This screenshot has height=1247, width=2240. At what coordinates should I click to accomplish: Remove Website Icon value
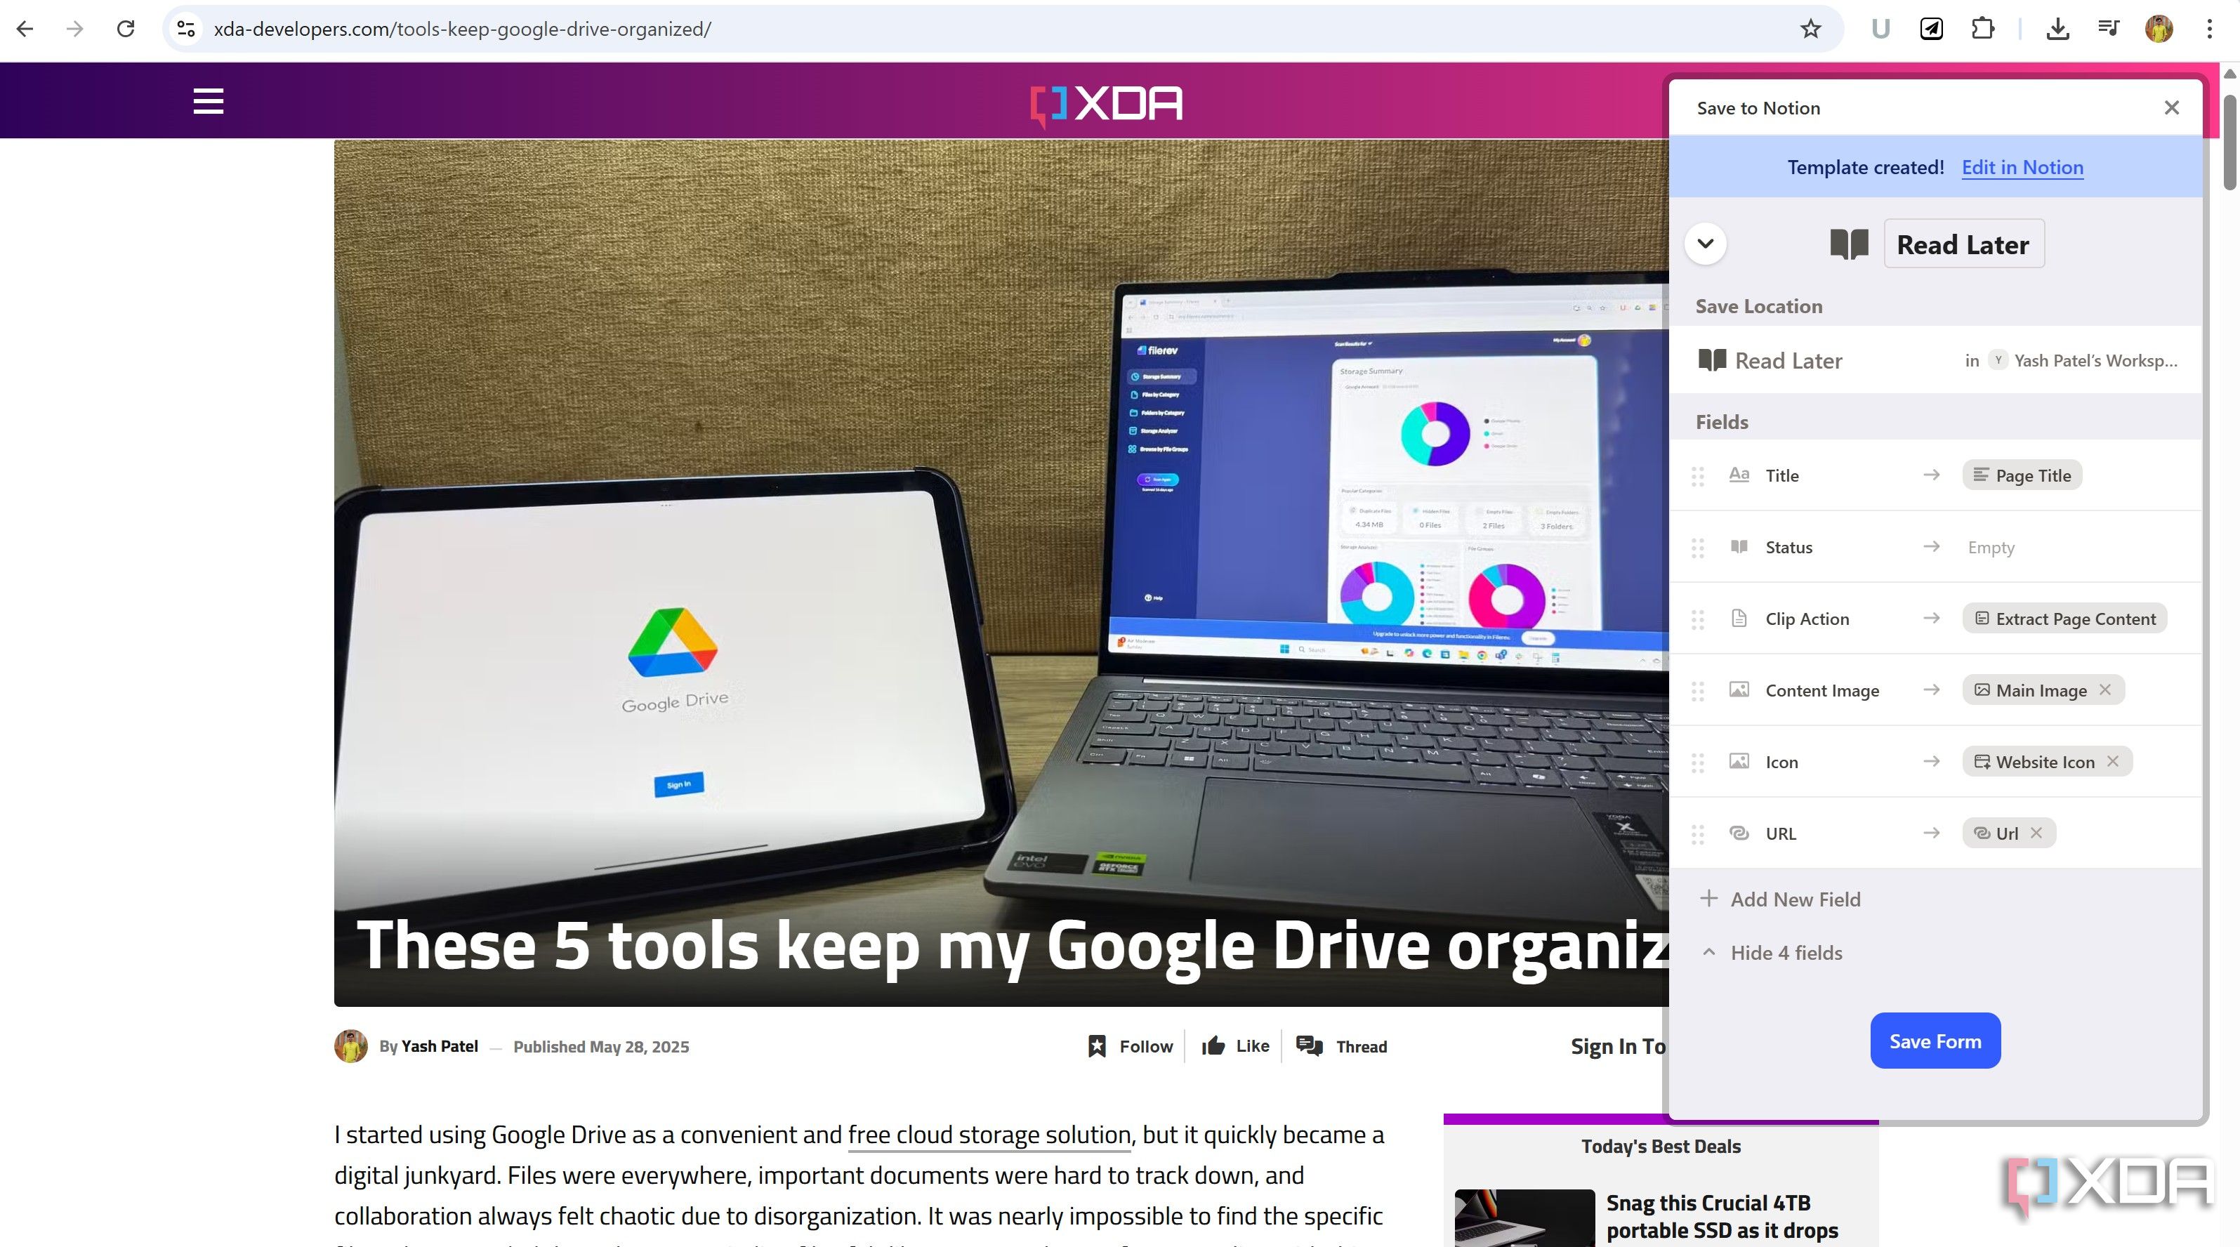point(2113,761)
